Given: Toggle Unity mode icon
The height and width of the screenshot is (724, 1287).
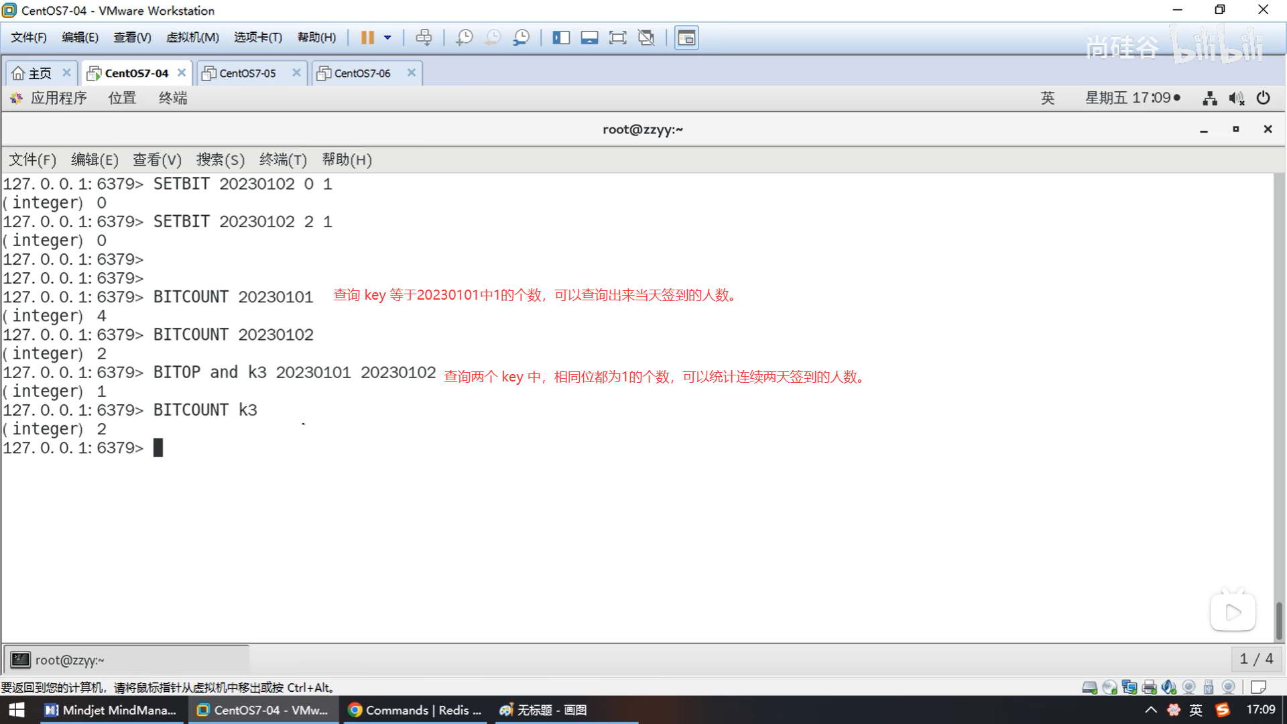Looking at the screenshot, I should [646, 38].
